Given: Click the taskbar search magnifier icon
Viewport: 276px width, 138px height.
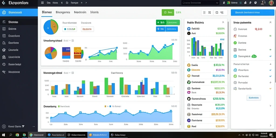Looking at the screenshot, I should tap(11, 135).
